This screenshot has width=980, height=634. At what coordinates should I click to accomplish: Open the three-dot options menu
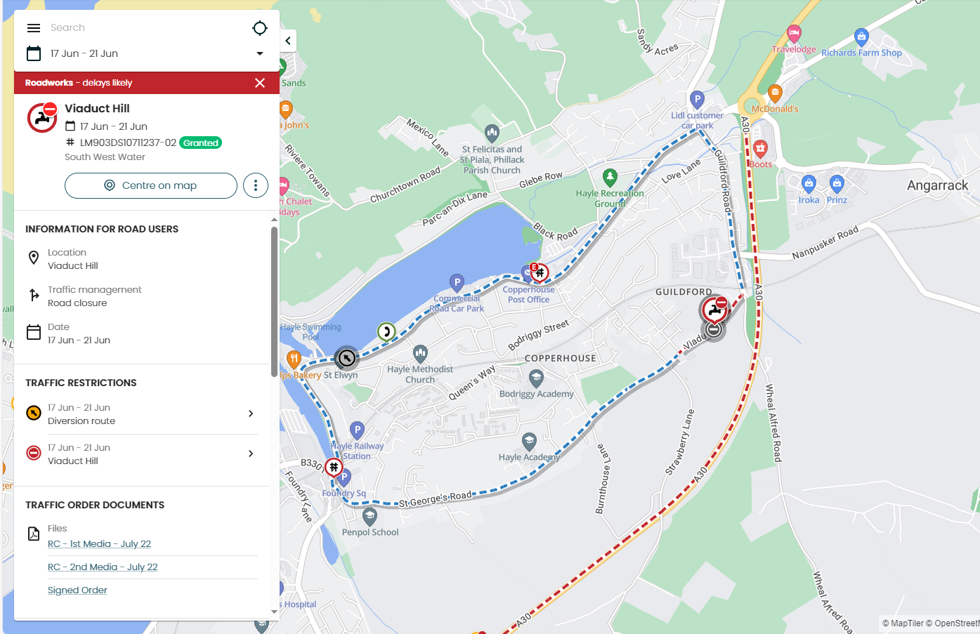pos(256,185)
